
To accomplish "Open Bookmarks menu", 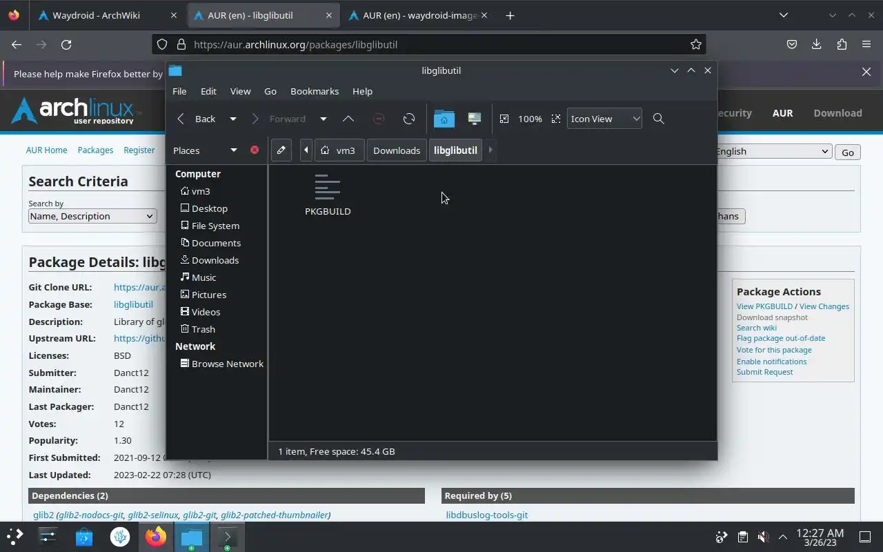I will tap(315, 91).
